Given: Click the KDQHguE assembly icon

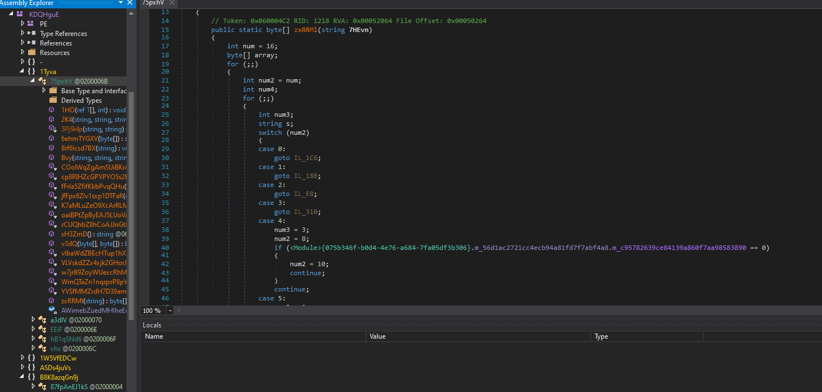Looking at the screenshot, I should 20,14.
